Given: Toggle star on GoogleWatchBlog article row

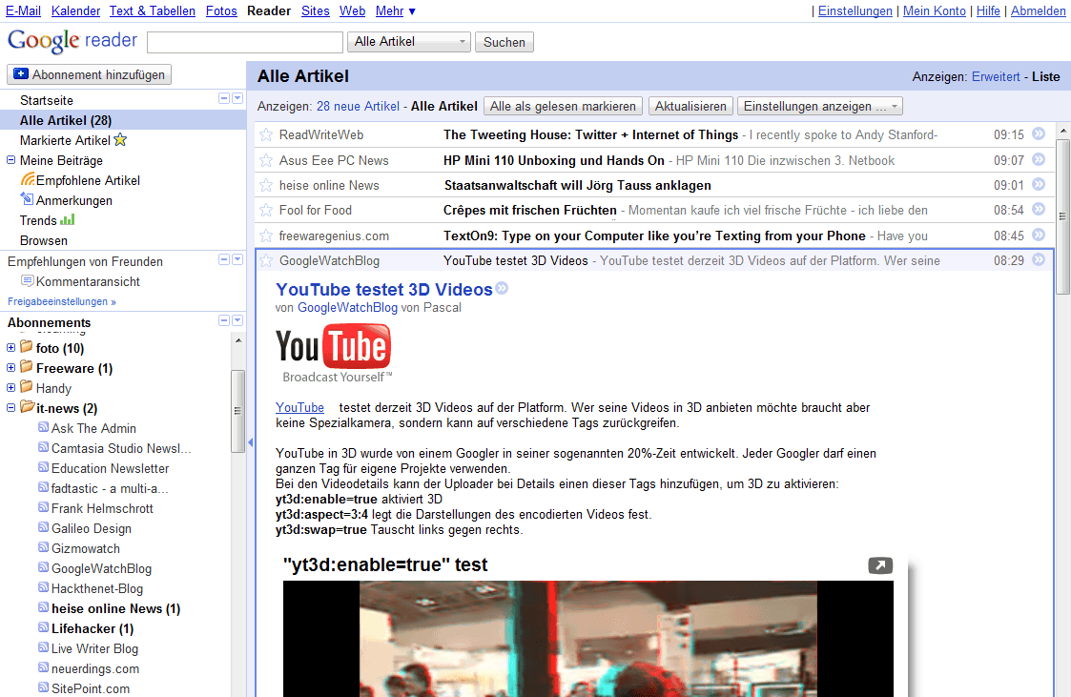Looking at the screenshot, I should (266, 261).
